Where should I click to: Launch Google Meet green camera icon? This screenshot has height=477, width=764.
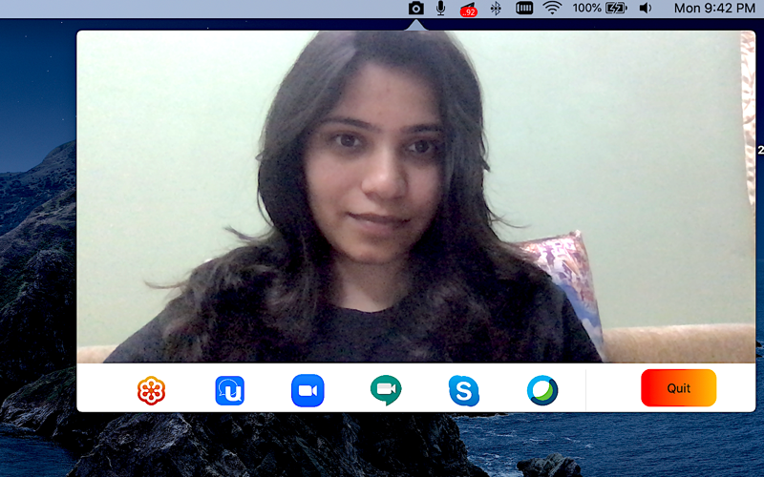point(386,390)
